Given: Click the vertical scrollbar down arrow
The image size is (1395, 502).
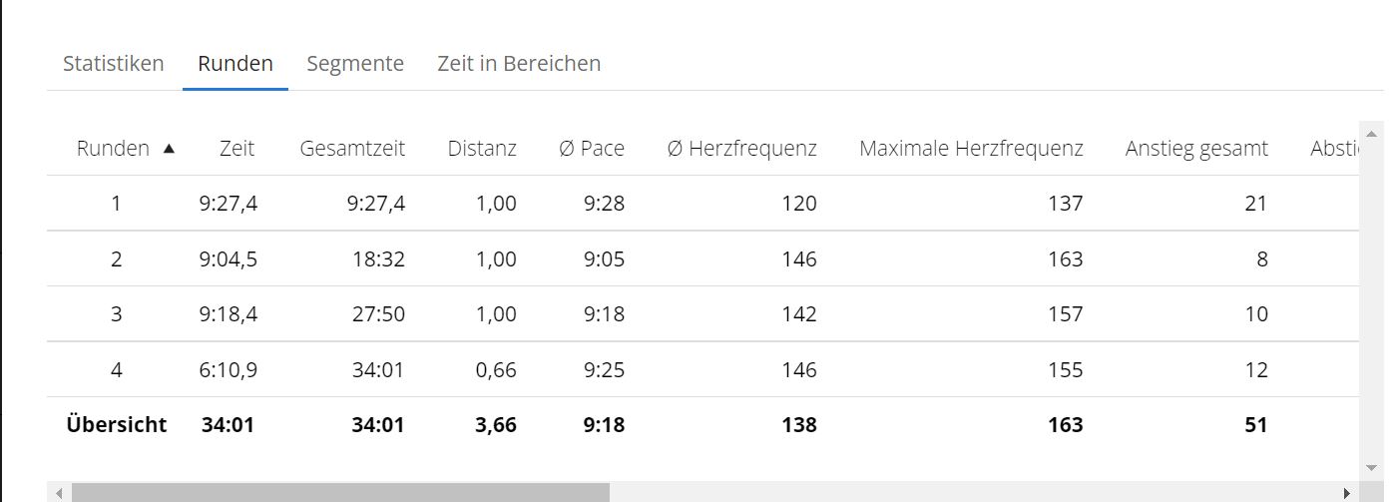Looking at the screenshot, I should pos(1371,466).
